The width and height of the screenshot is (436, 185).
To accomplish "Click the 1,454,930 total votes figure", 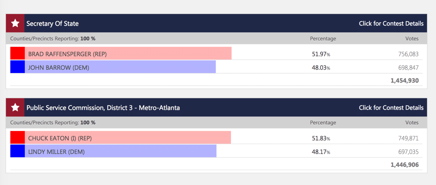I will [405, 81].
